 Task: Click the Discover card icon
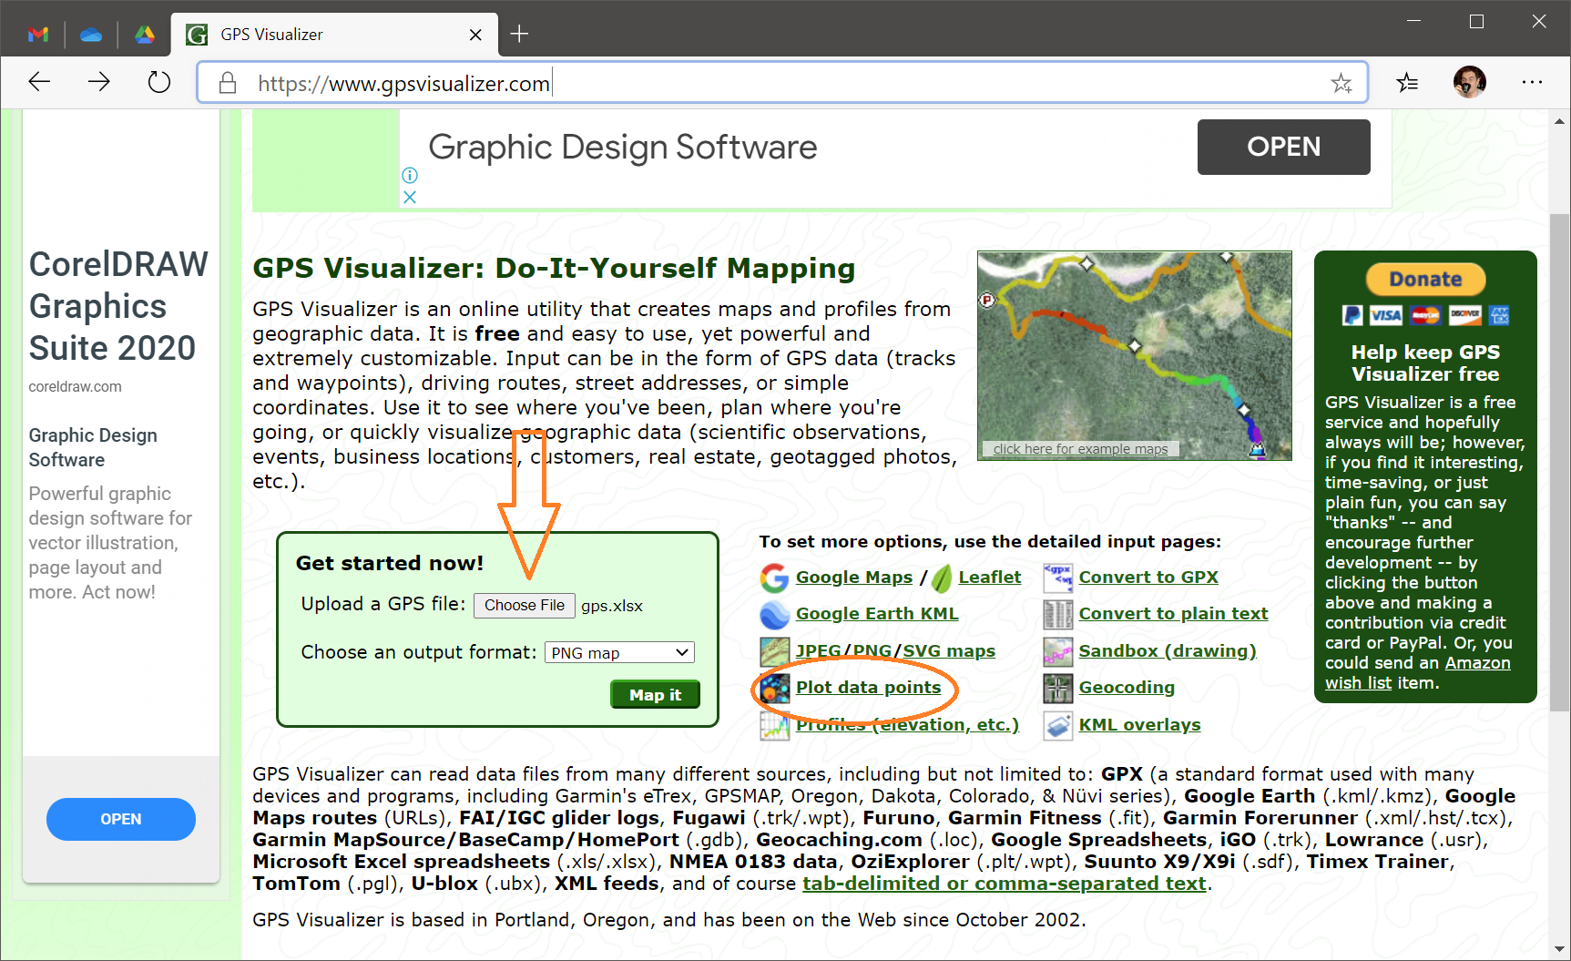click(1465, 315)
